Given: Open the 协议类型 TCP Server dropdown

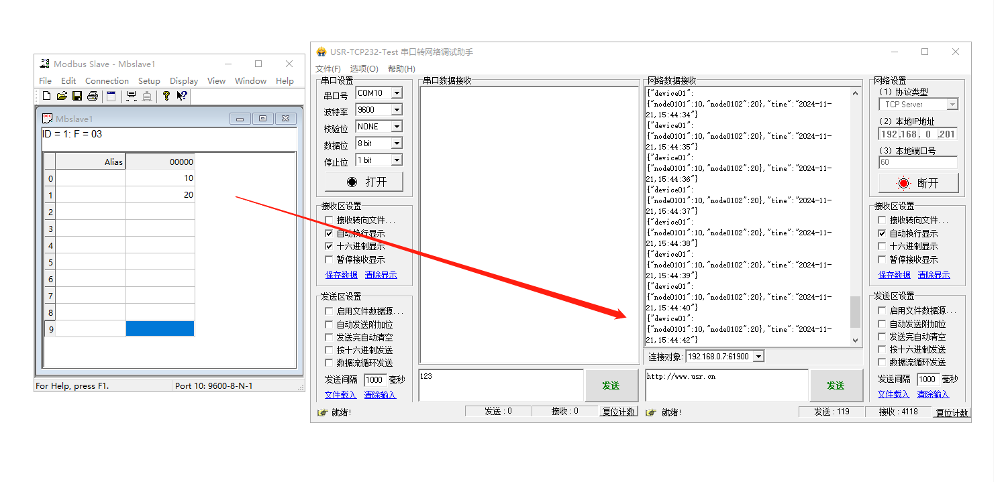Looking at the screenshot, I should [x=952, y=105].
